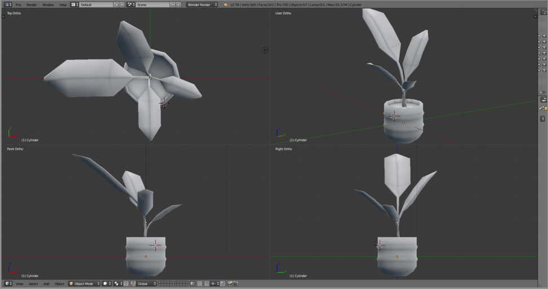Open the 3D viewport Object menu
Image resolution: width=548 pixels, height=289 pixels.
[59, 284]
